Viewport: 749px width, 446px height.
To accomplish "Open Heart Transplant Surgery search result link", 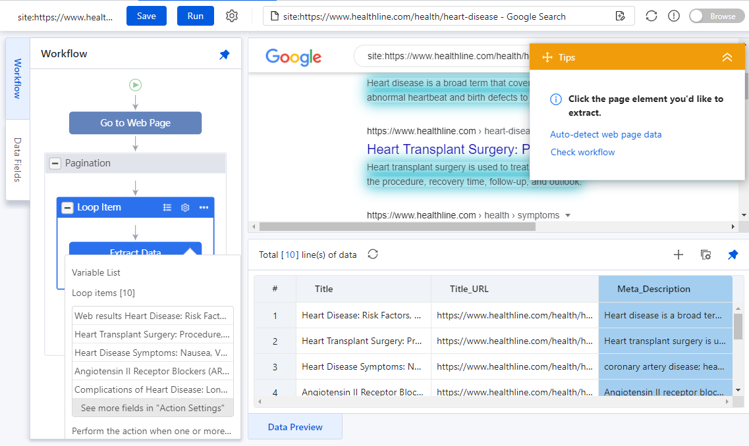I will pyautogui.click(x=448, y=149).
